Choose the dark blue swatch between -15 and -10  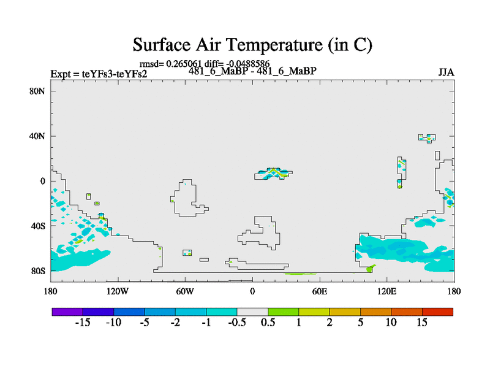tap(98, 312)
